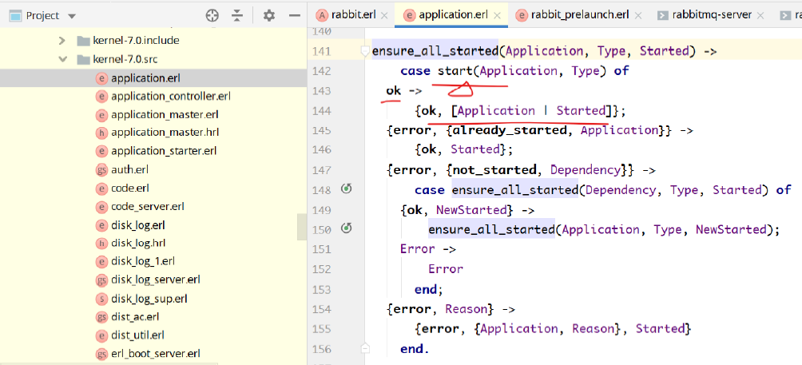The height and width of the screenshot is (365, 802).
Task: Select application_controller.erl in project tree
Action: [x=170, y=96]
